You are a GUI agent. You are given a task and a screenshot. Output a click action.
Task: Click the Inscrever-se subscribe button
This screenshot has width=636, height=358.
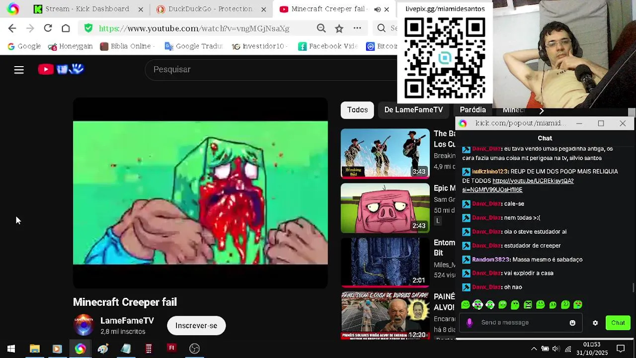(x=196, y=326)
